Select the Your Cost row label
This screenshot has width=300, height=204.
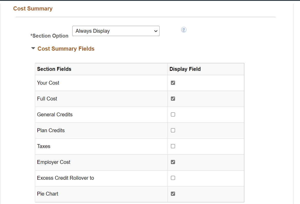48,83
